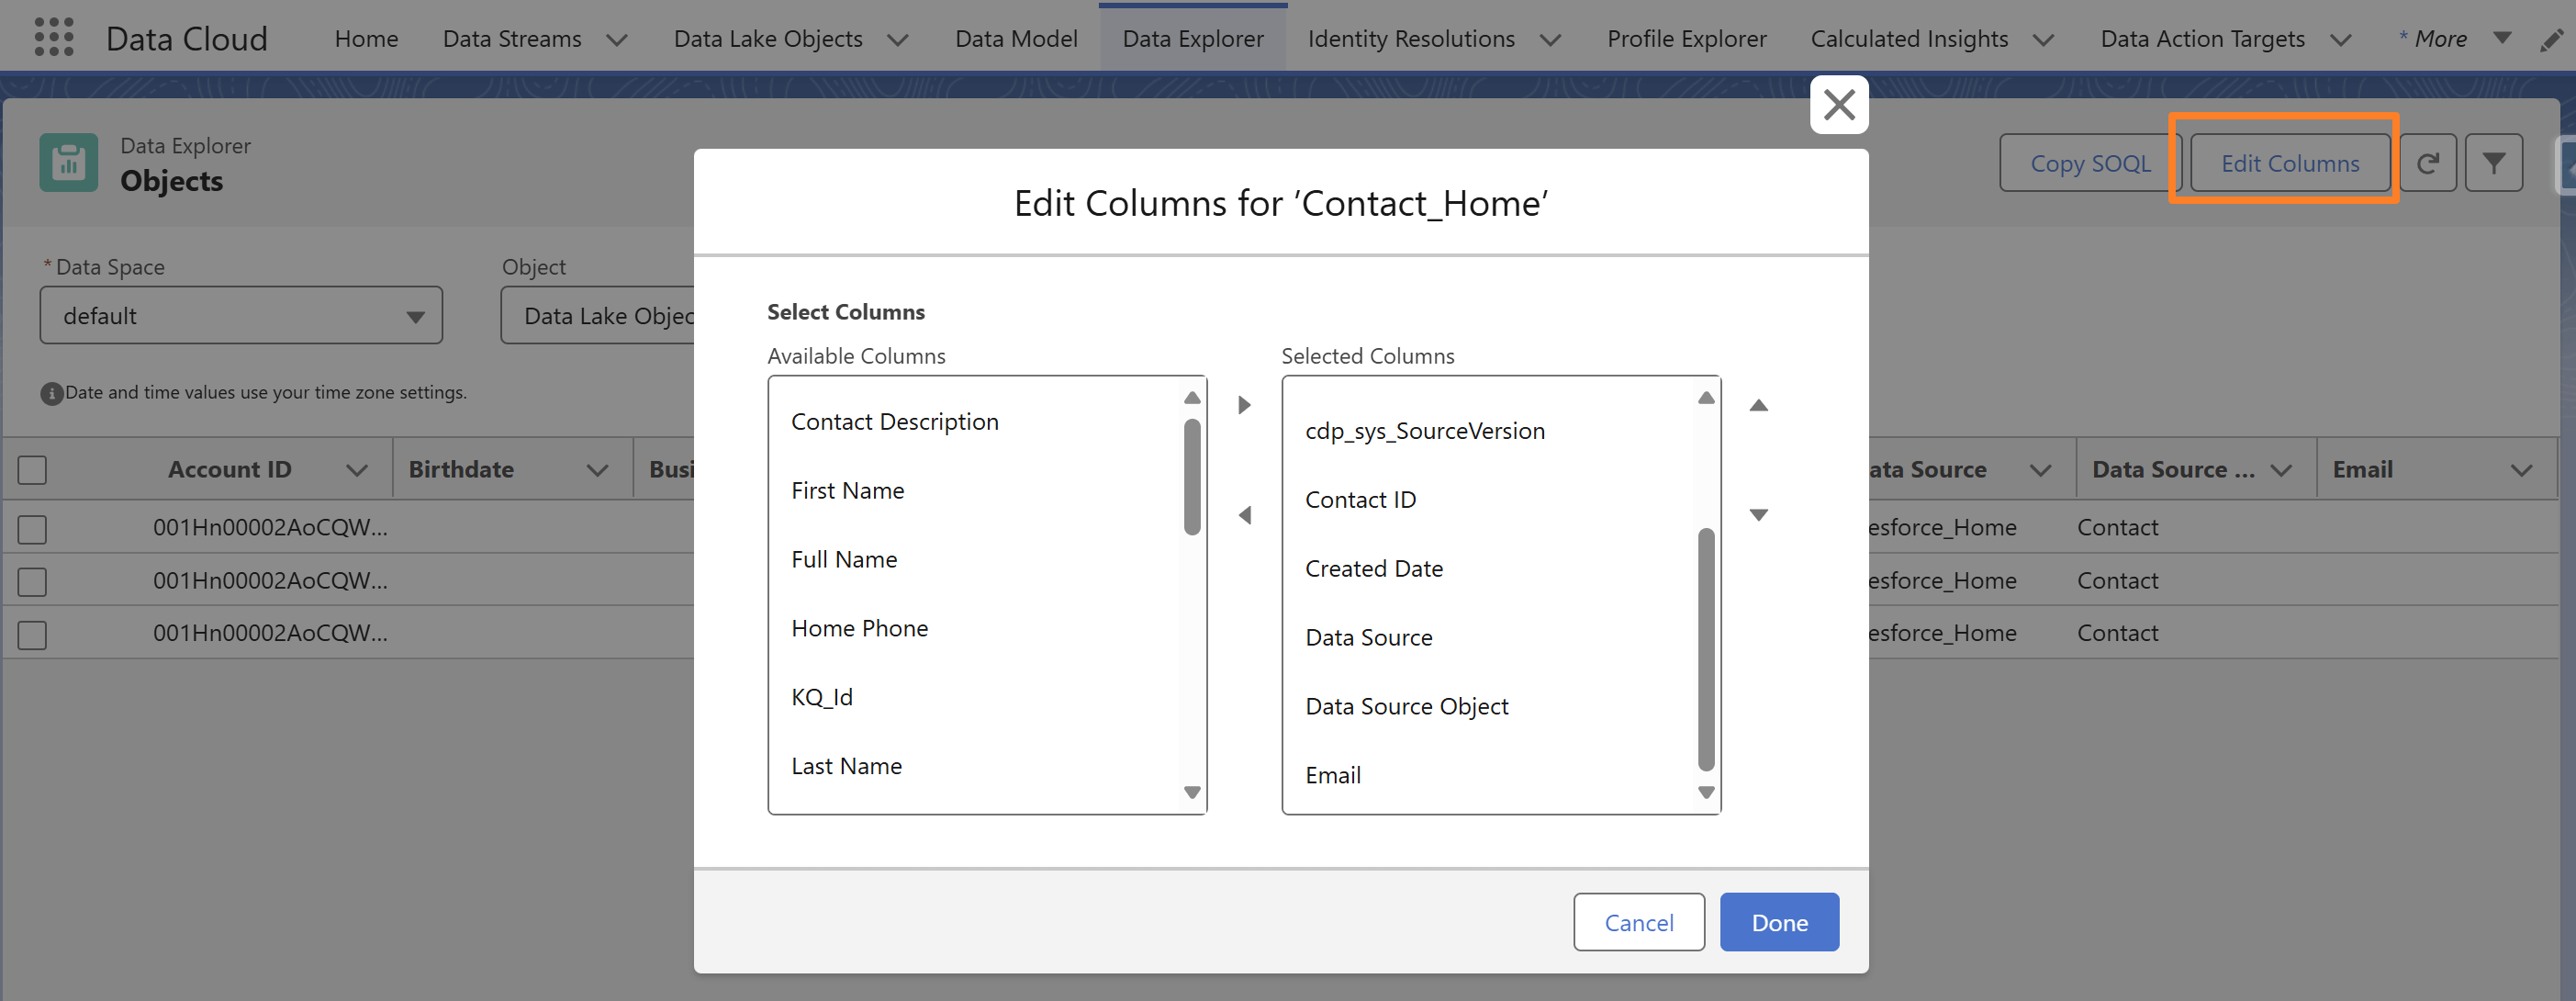The image size is (2576, 1001).
Task: Move selected column up in order
Action: click(1758, 405)
